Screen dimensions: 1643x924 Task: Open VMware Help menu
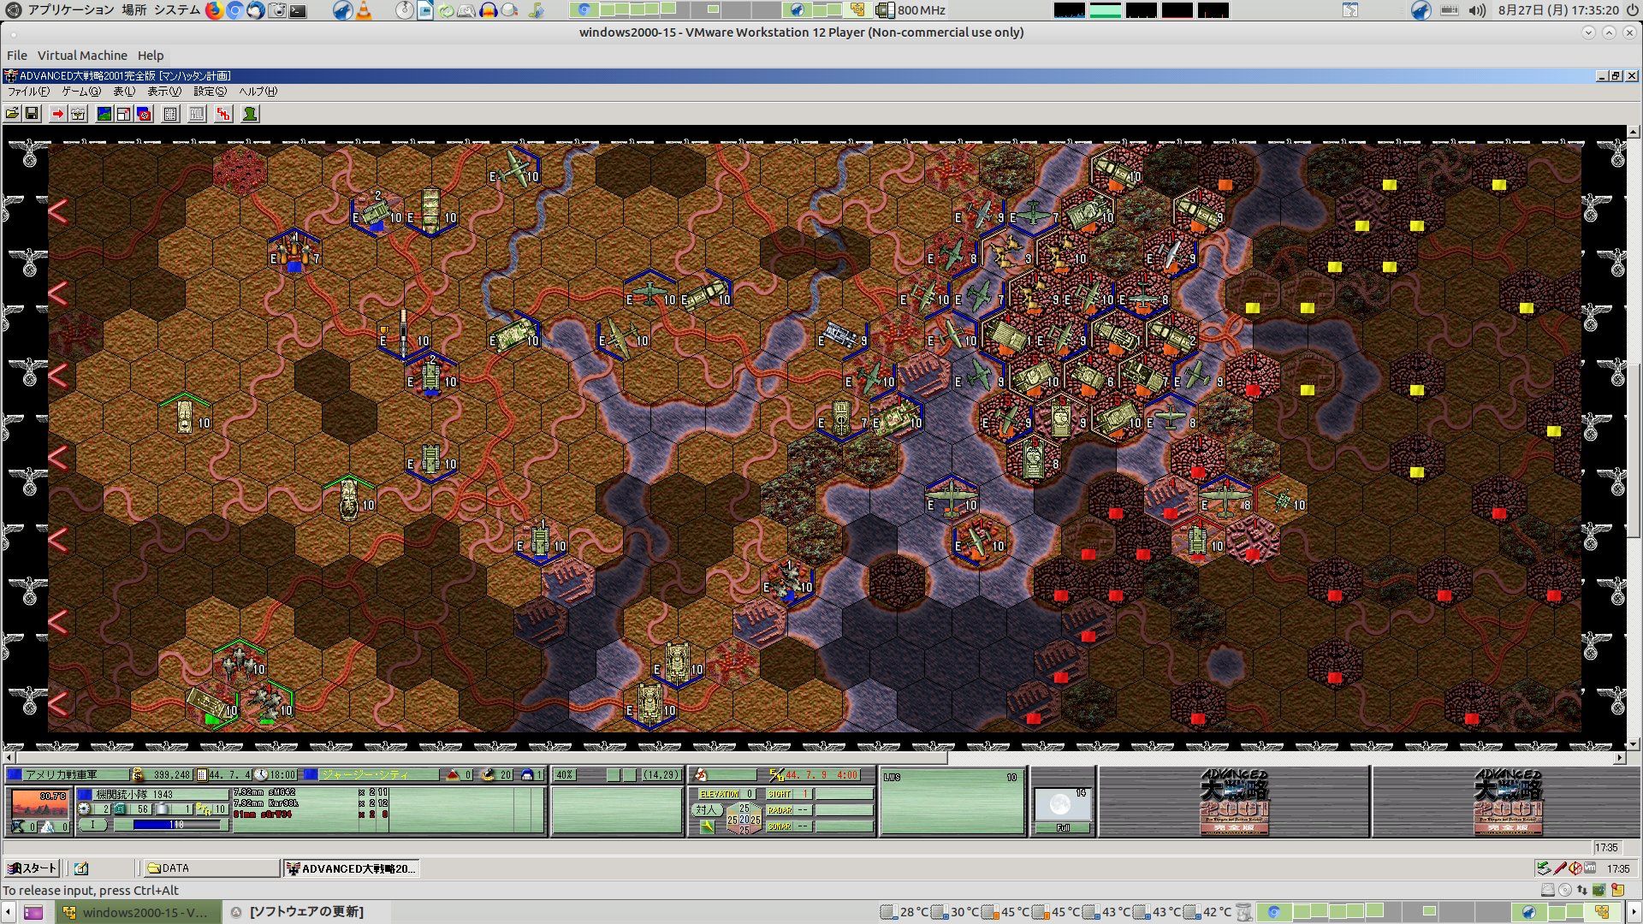coord(151,56)
